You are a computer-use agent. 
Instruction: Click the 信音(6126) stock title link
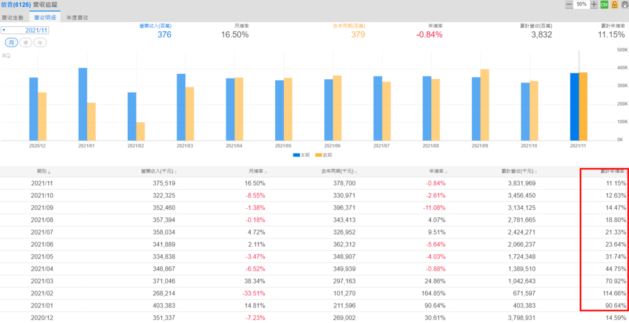(x=15, y=4)
